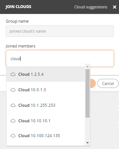This screenshot has width=119, height=149.
Task: Click the cloud icon beside Cloud 10.10.10.1
Action: coord(13,121)
